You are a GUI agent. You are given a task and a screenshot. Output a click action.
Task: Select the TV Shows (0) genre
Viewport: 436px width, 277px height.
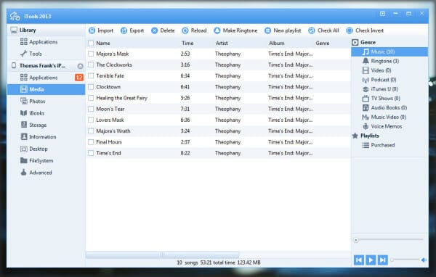tap(381, 98)
